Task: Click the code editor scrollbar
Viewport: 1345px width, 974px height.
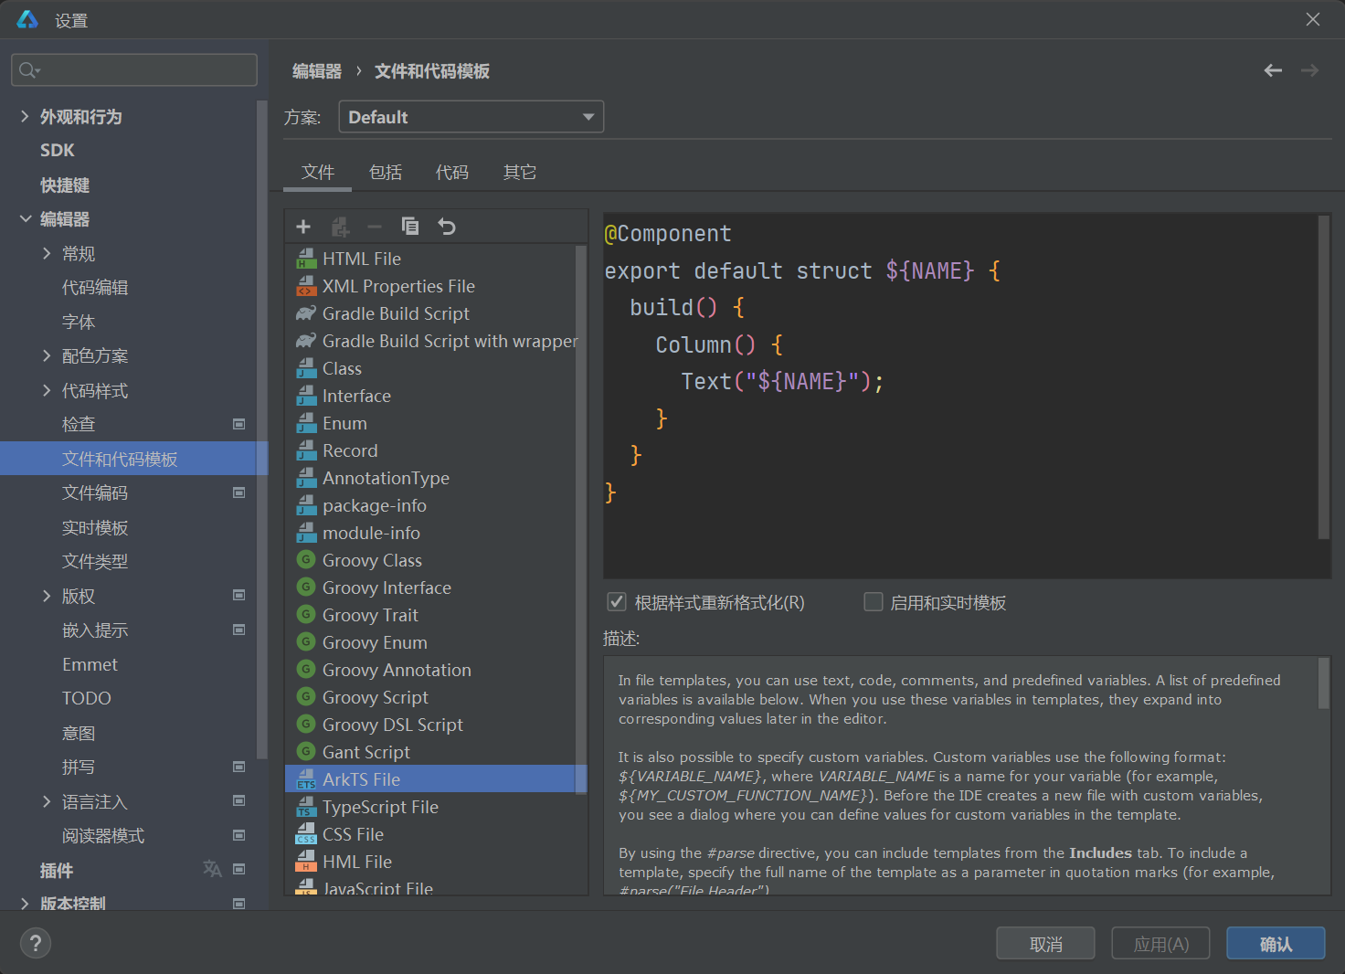Action: tap(1323, 377)
